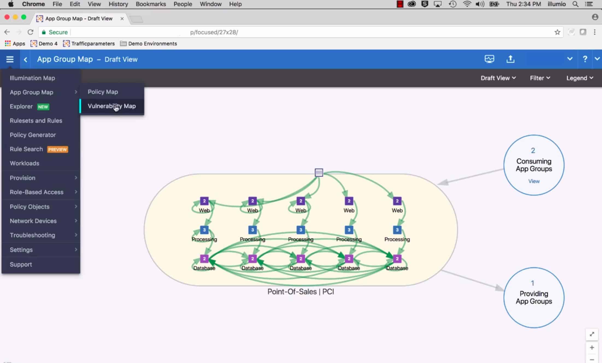Select Illumination Map in the sidebar

[x=41, y=78]
